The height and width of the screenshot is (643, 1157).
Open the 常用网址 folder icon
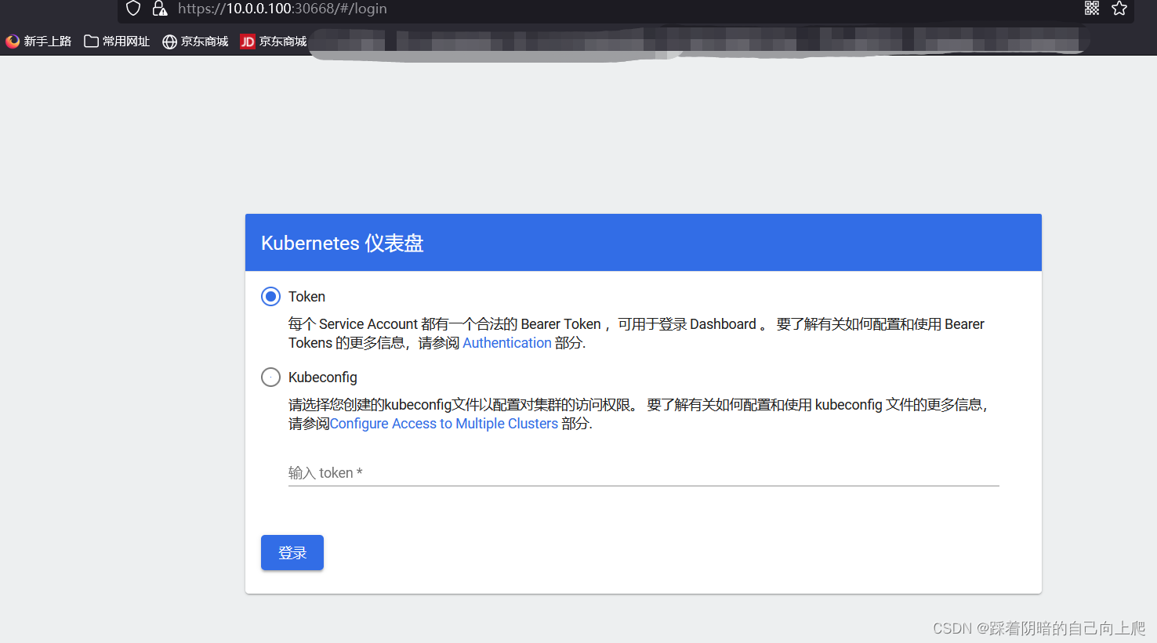pos(92,41)
